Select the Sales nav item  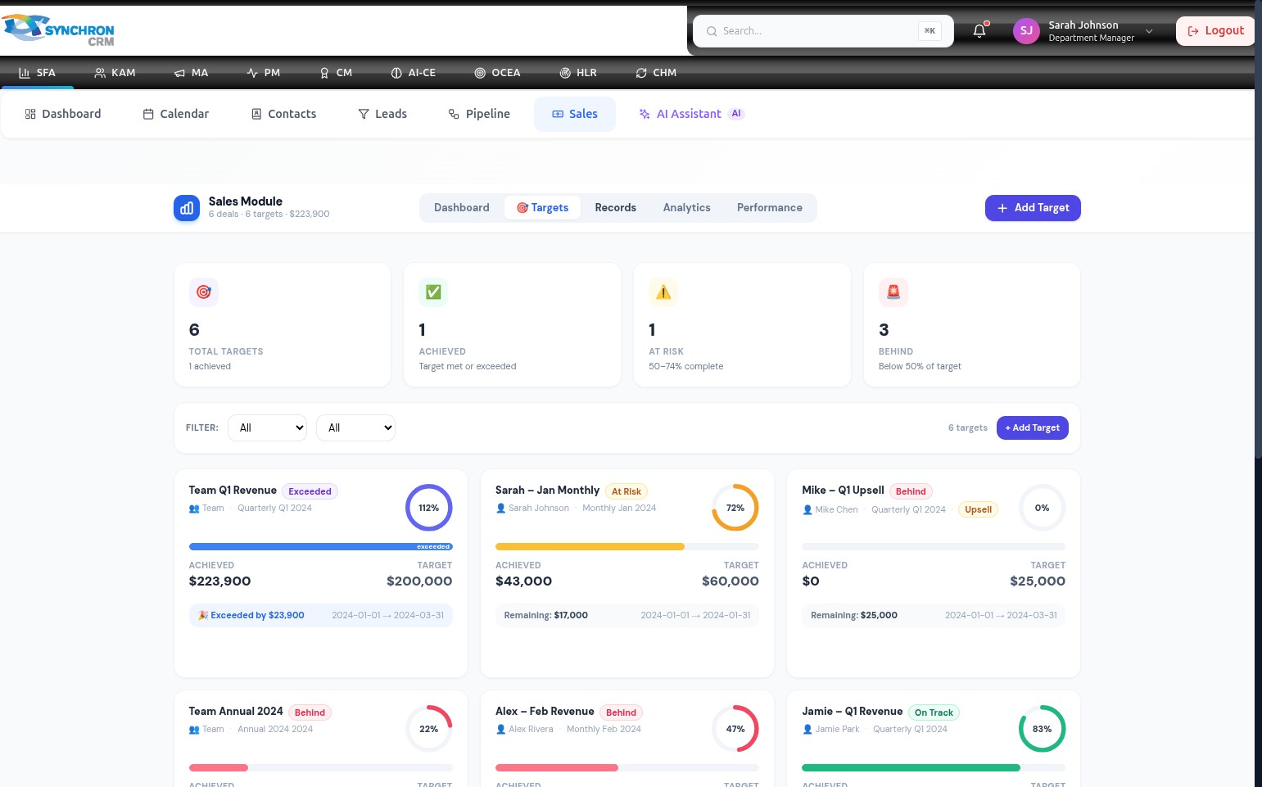575,114
